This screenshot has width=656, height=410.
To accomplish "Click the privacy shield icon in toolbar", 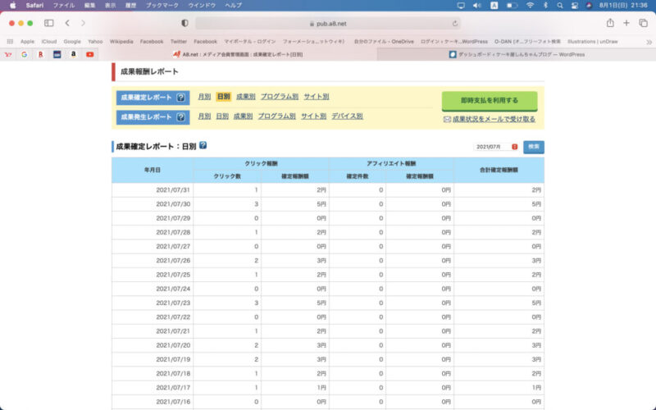I will pos(184,23).
